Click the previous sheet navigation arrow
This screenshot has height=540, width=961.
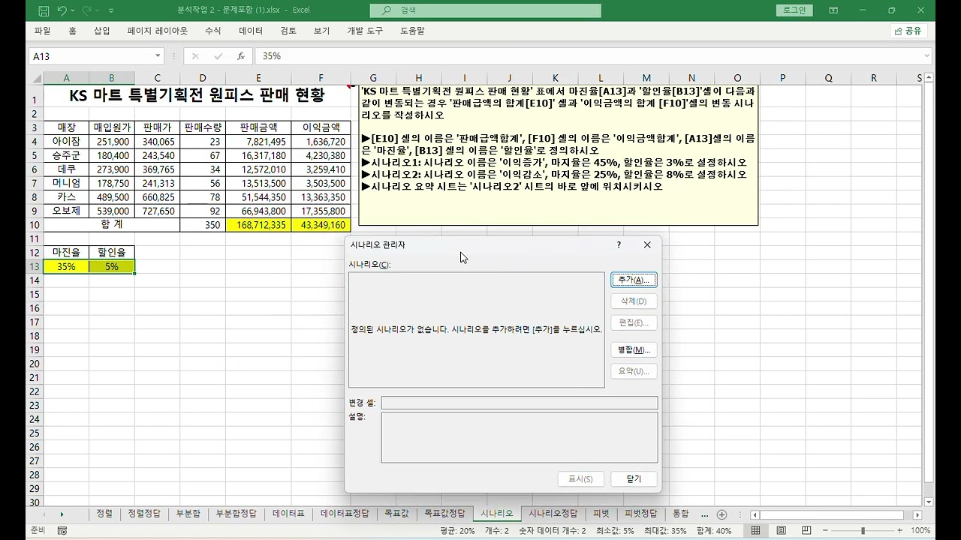[43, 514]
